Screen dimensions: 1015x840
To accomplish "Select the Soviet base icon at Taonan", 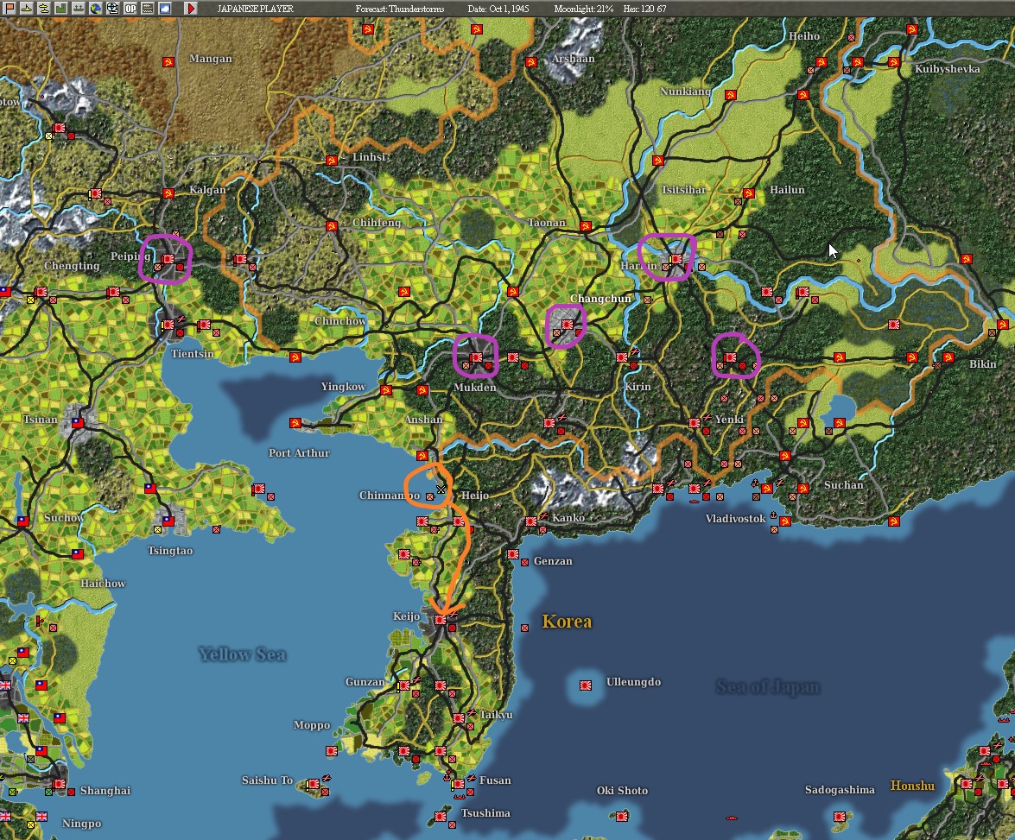I will (x=586, y=226).
